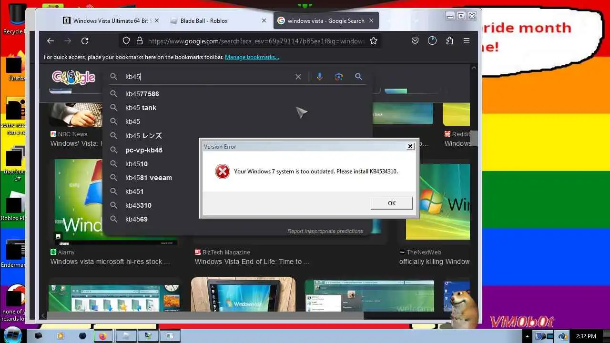610x343 pixels.
Task: Click the page vertical scrollbar thumb
Action: point(474,138)
